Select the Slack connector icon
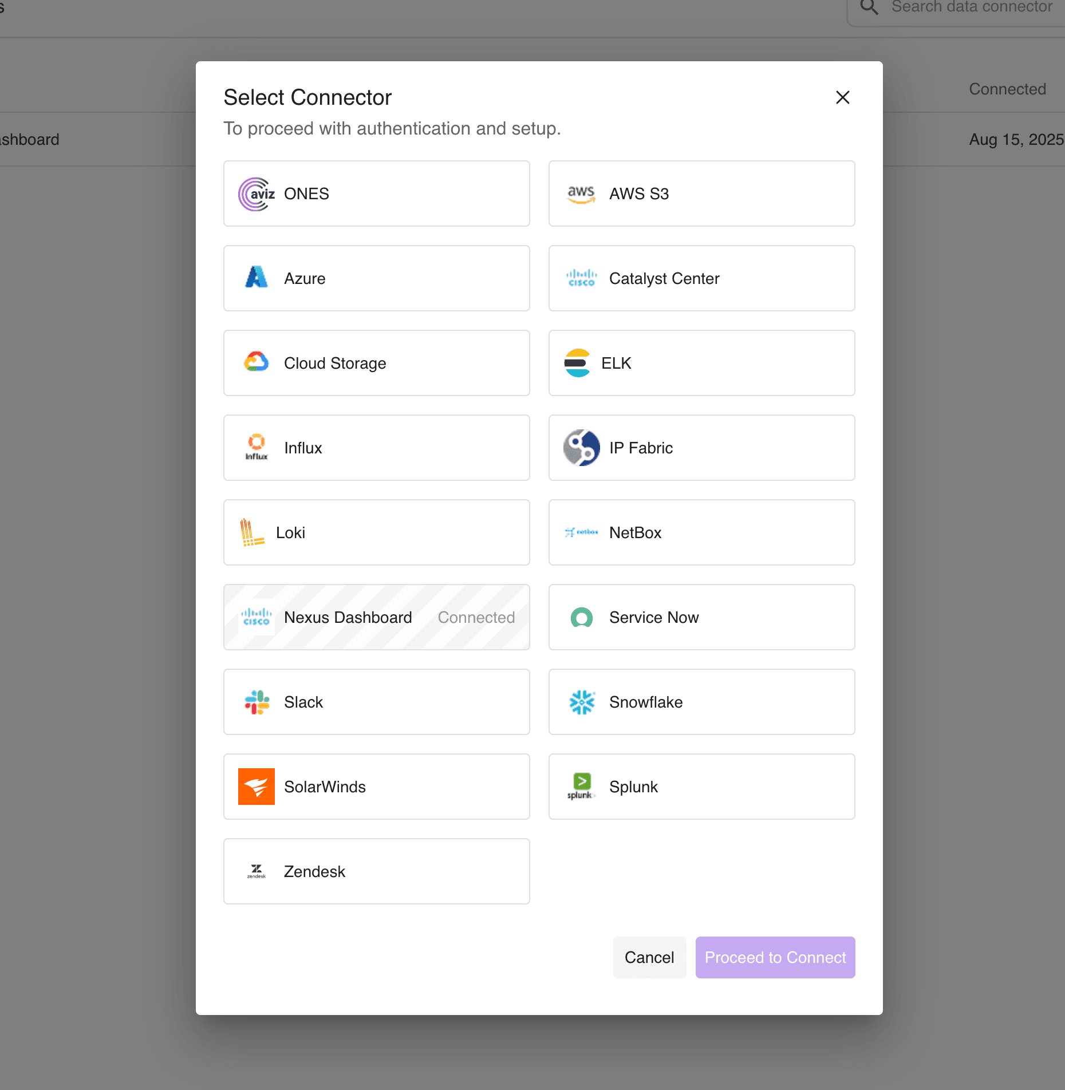 tap(256, 702)
